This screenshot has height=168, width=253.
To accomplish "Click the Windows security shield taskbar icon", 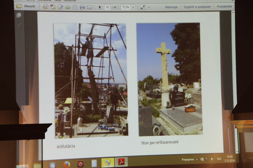I will [108, 162].
